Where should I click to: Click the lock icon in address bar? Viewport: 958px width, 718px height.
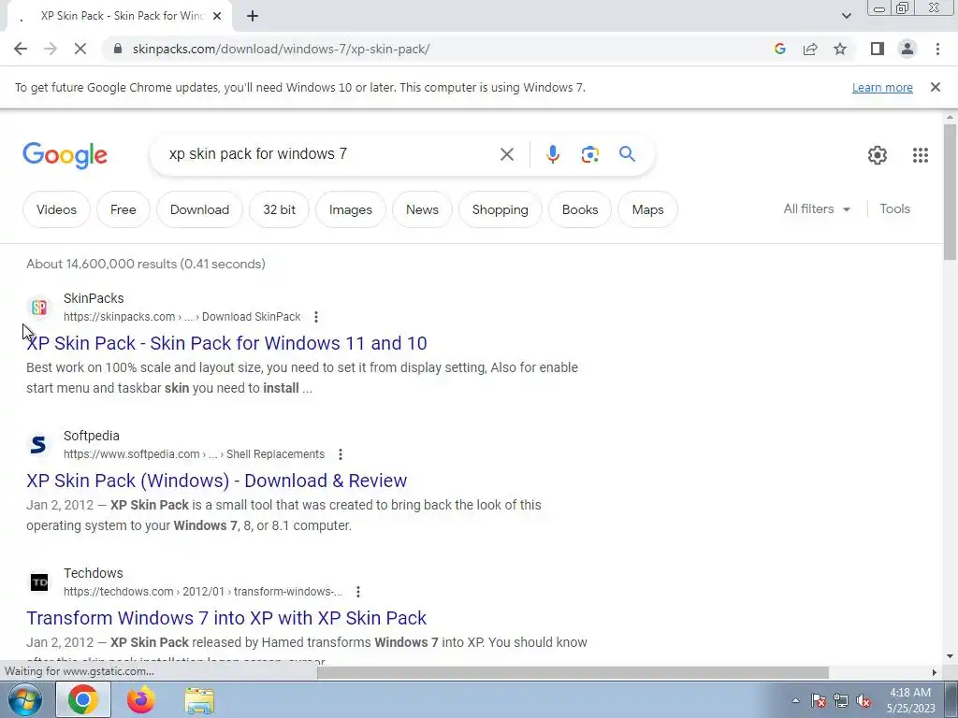(118, 49)
